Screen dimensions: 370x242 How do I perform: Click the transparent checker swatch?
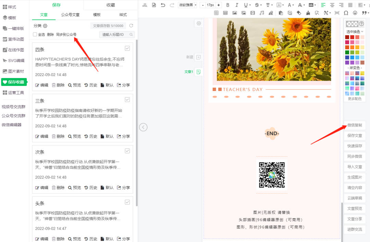(352, 24)
